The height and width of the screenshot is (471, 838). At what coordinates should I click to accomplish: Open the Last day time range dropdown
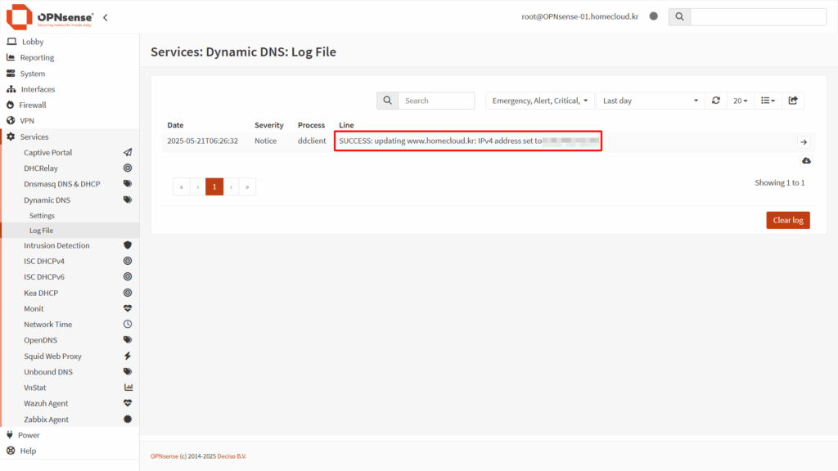pyautogui.click(x=650, y=101)
